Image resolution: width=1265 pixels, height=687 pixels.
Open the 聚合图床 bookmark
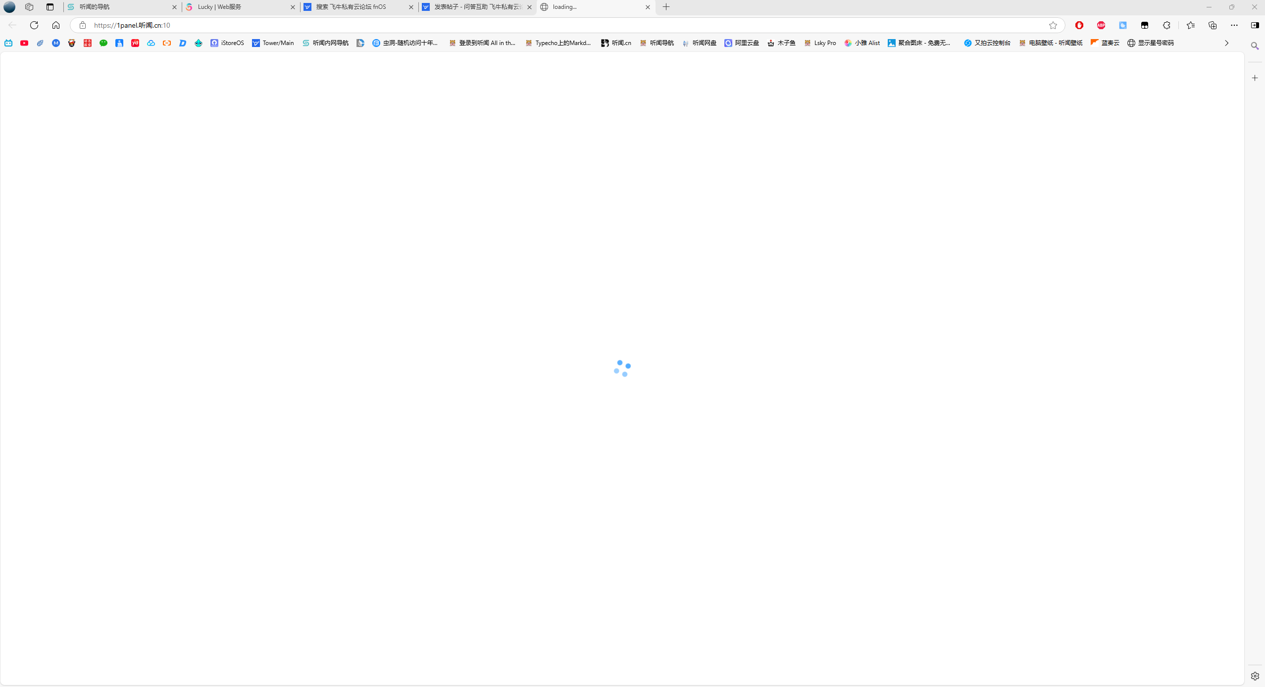919,43
